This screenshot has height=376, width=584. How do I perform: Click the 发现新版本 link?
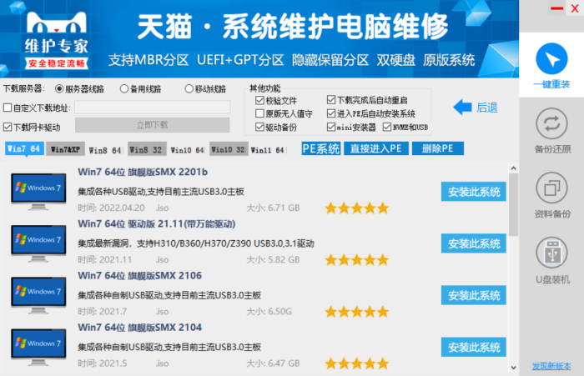pyautogui.click(x=551, y=366)
